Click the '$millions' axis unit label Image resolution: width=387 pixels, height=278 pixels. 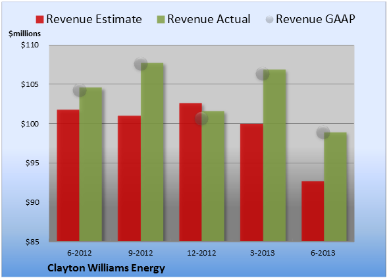click(24, 34)
